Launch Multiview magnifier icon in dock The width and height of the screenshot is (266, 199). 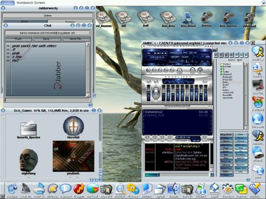(x=119, y=190)
